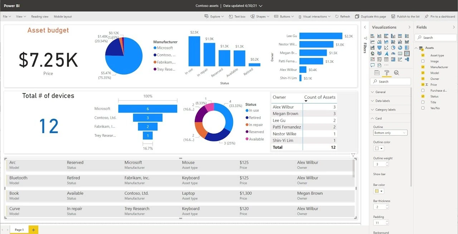The height and width of the screenshot is (234, 458).
Task: Expand the Filters pane arrow
Action: 365,27
